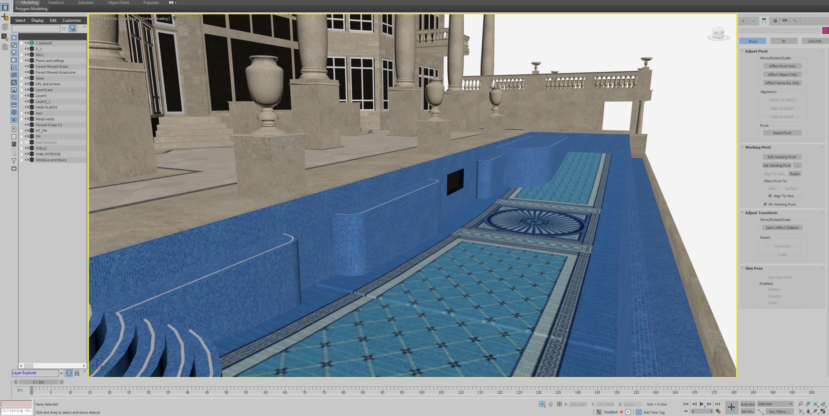Click Isolate Selection toggle icon in status bar
This screenshot has height=416, width=829.
[x=542, y=404]
